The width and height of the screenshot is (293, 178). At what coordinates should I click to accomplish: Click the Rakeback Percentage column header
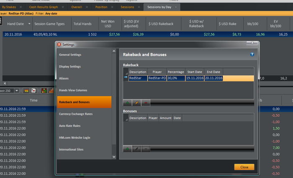tap(176, 72)
